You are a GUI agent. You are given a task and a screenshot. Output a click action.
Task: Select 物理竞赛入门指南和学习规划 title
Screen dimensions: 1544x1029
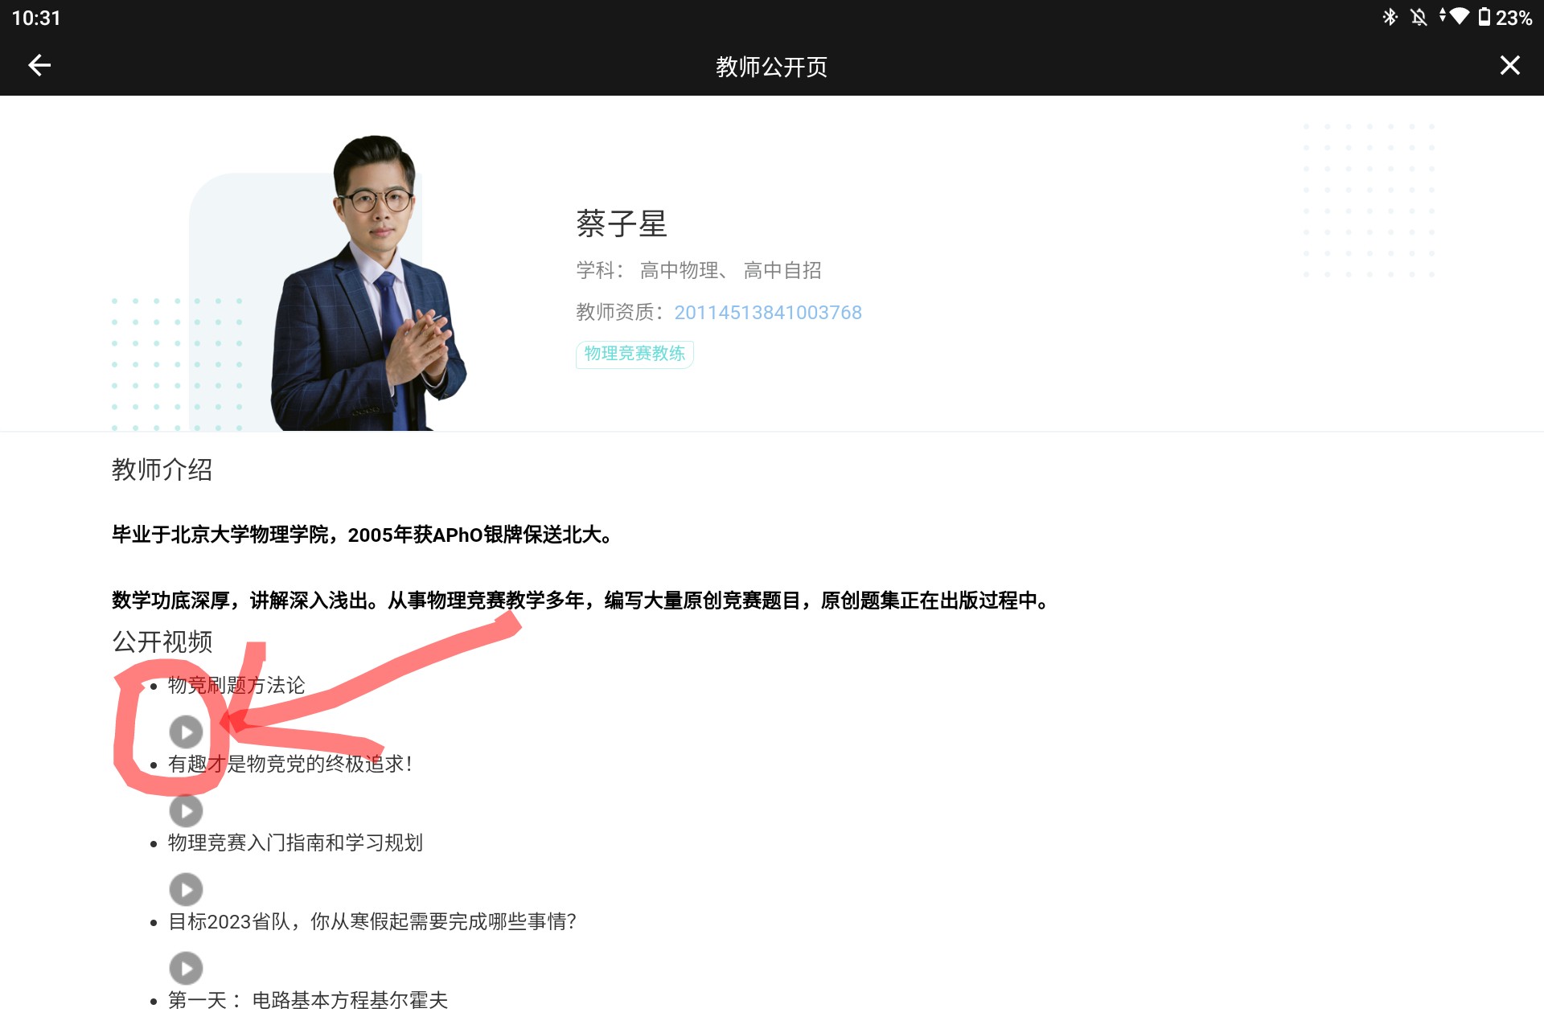point(295,842)
